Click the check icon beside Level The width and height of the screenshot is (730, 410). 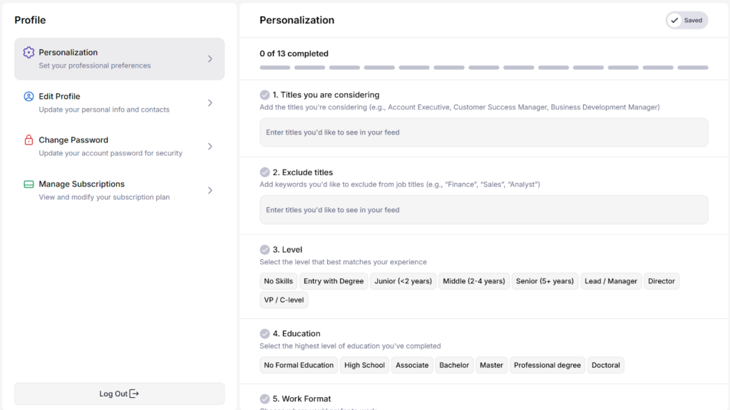pyautogui.click(x=265, y=250)
